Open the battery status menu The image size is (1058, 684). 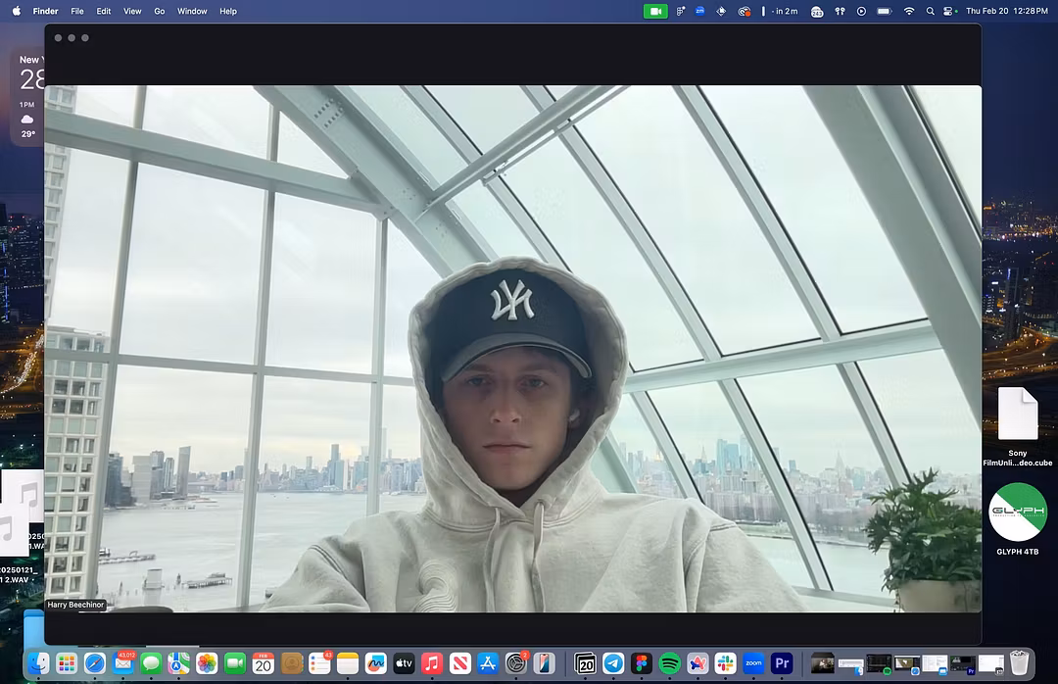[x=885, y=11]
